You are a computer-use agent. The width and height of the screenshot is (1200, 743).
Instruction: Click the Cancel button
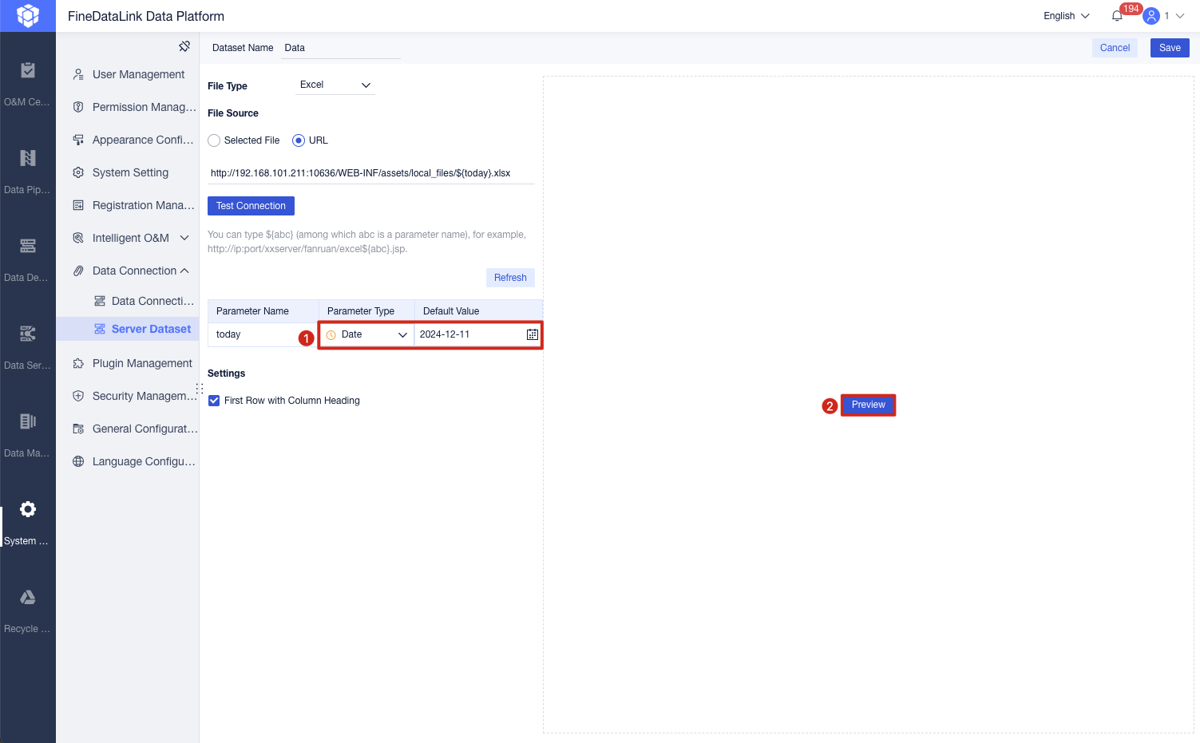point(1115,48)
